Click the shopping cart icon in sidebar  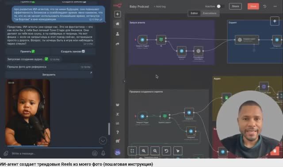coord(118,141)
